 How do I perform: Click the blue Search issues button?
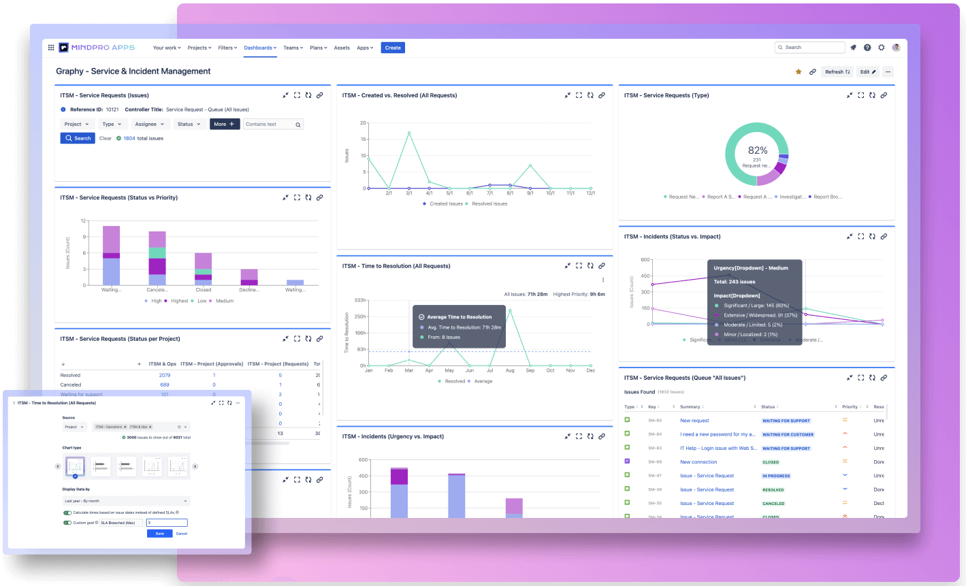[78, 138]
